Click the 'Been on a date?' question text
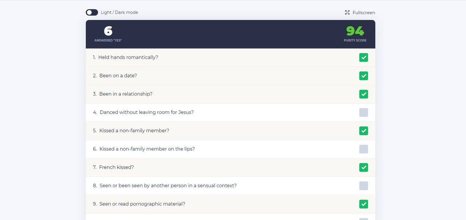 [118, 76]
